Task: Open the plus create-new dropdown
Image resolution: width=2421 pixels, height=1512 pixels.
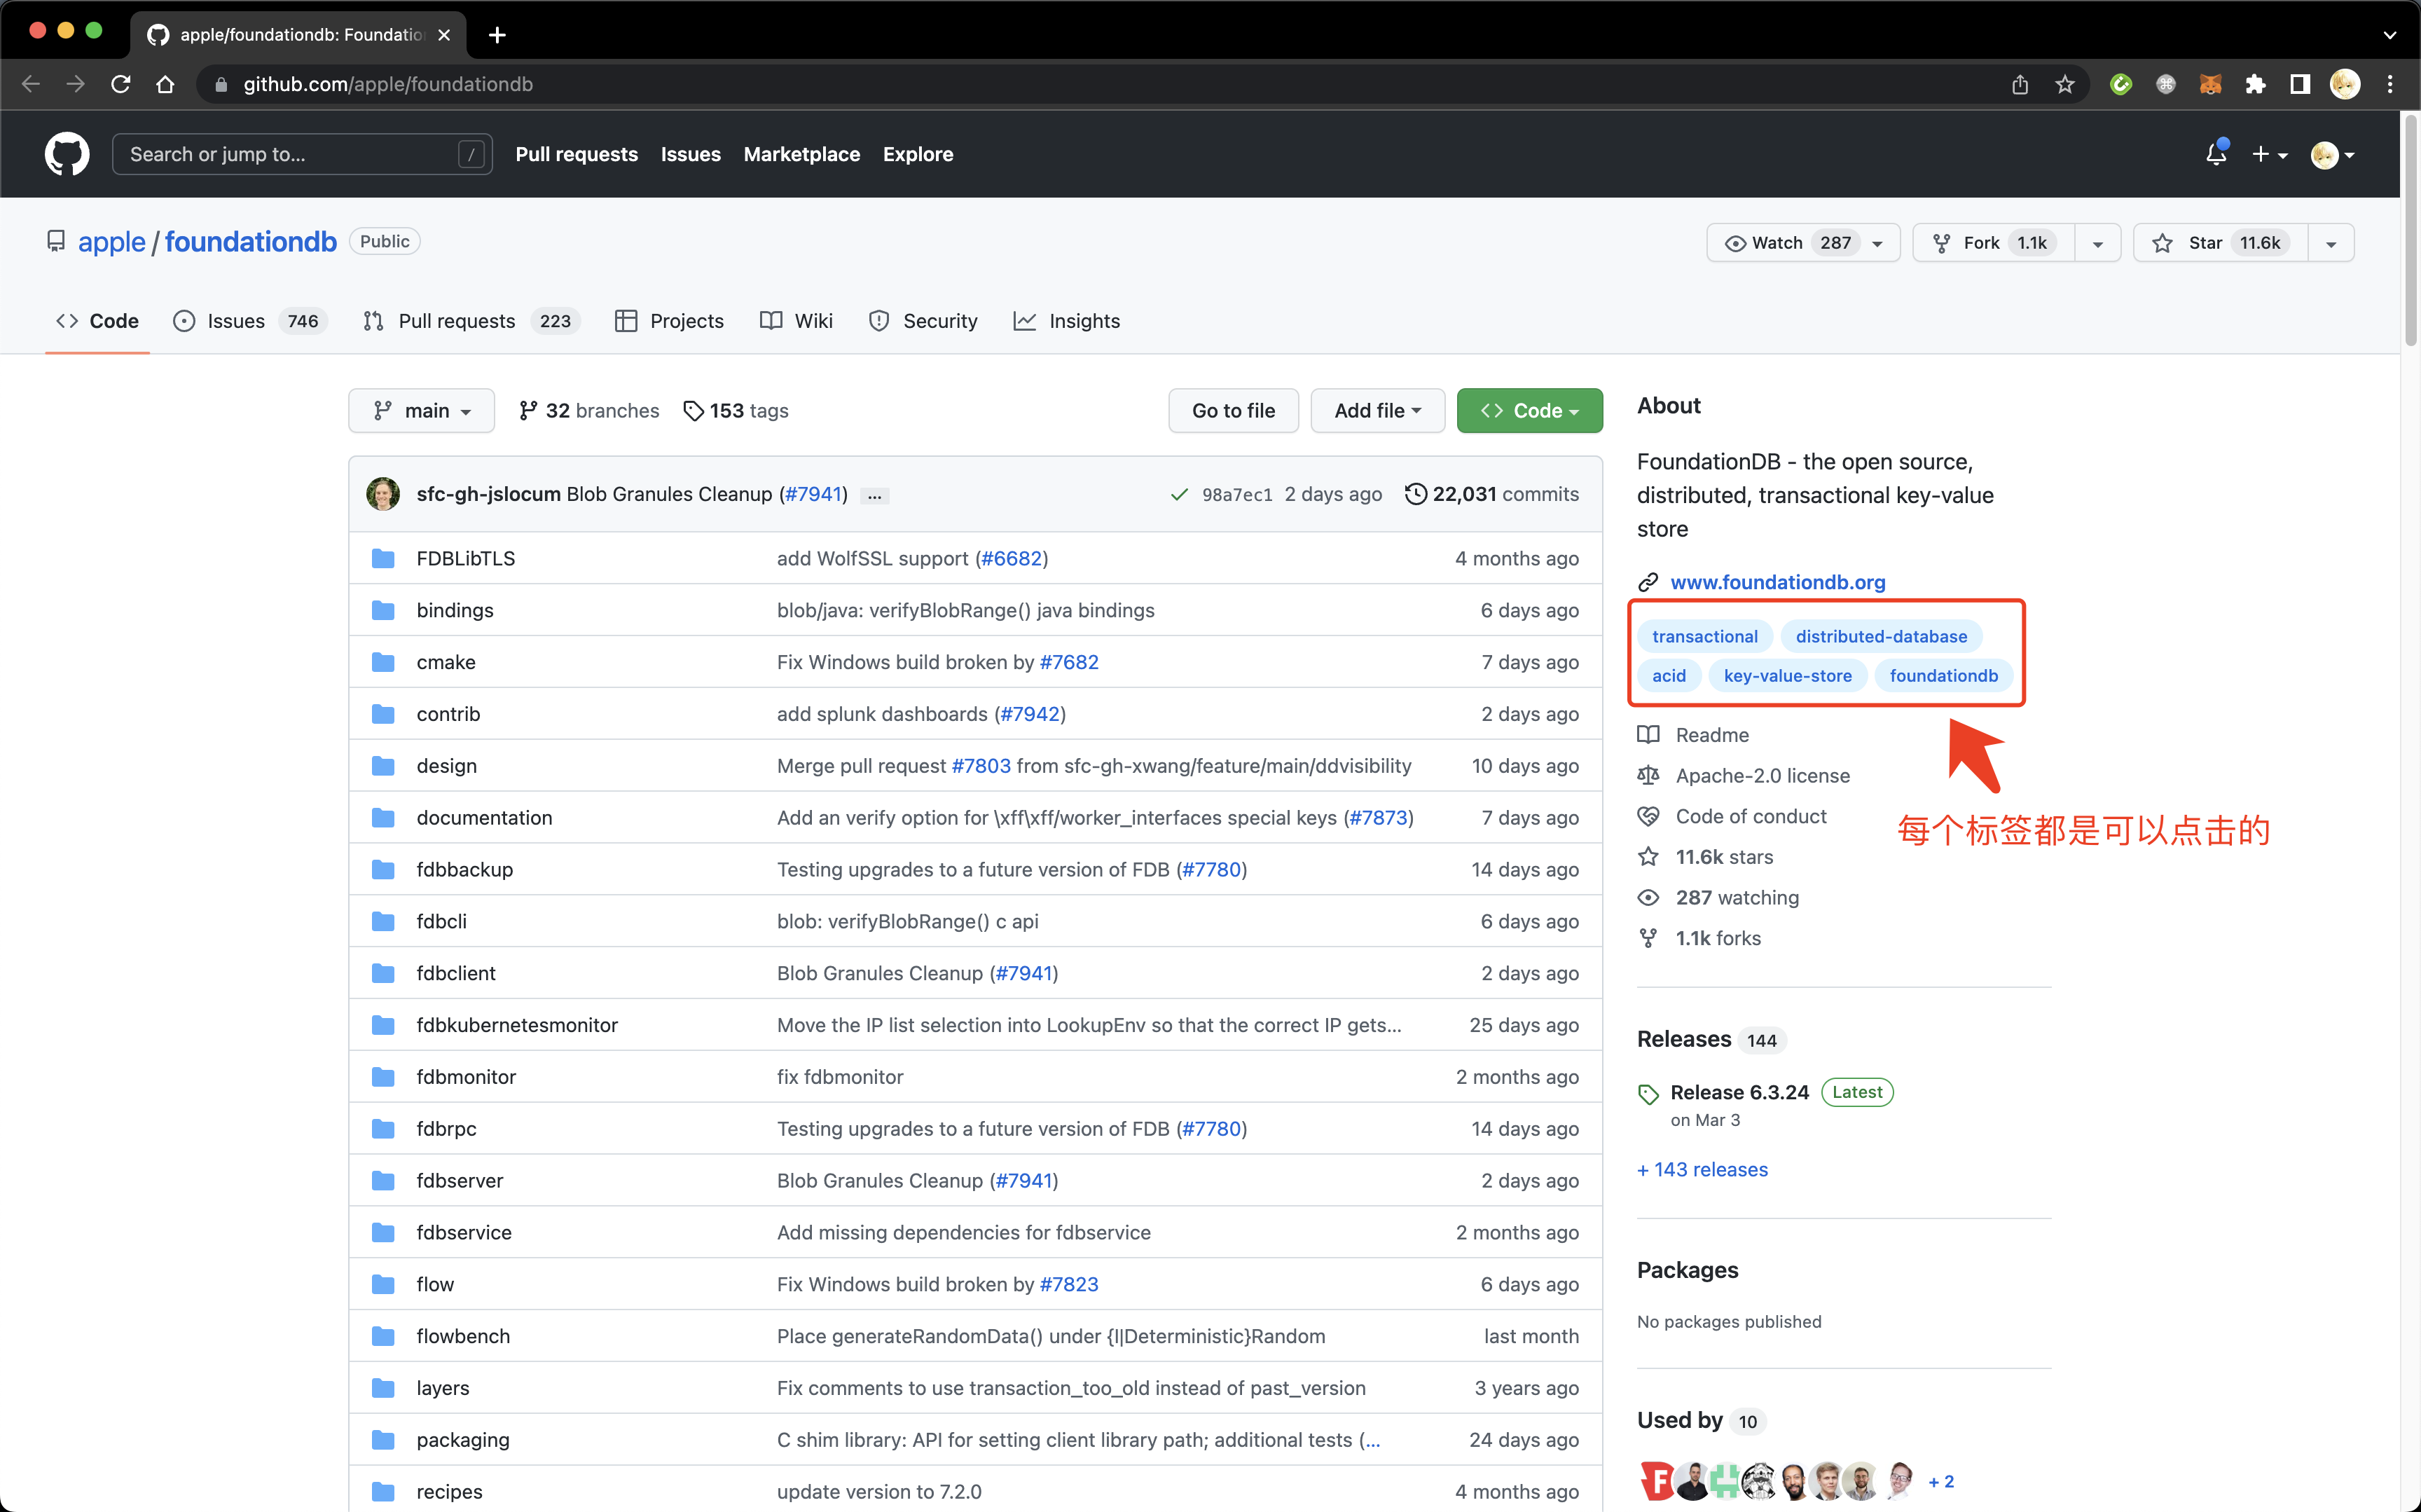Action: 2269,154
